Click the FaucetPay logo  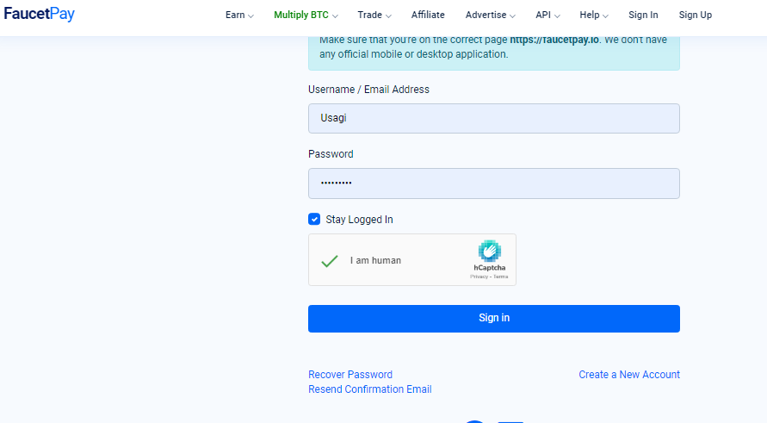pos(39,14)
